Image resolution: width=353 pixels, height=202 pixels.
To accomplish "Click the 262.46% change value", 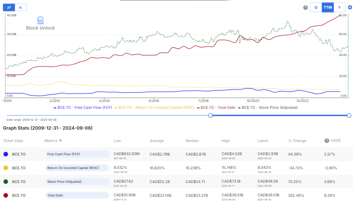I will 296,195.
